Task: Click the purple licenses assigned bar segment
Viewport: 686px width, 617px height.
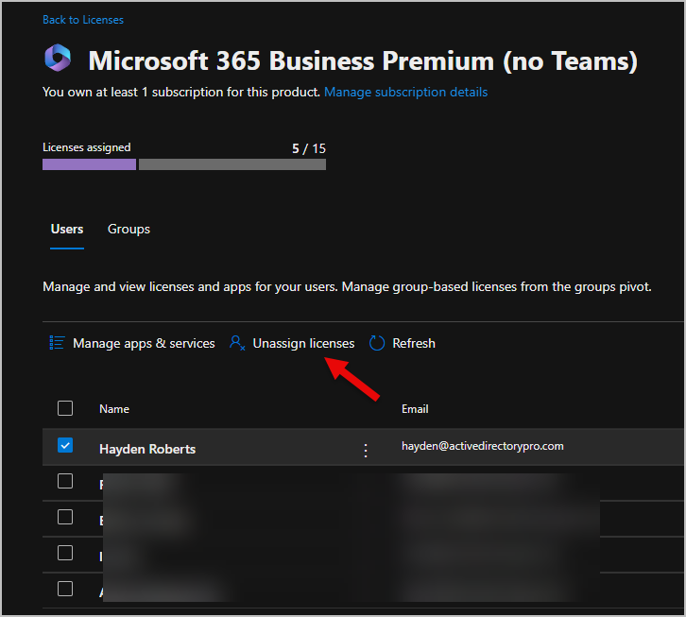Action: click(89, 164)
